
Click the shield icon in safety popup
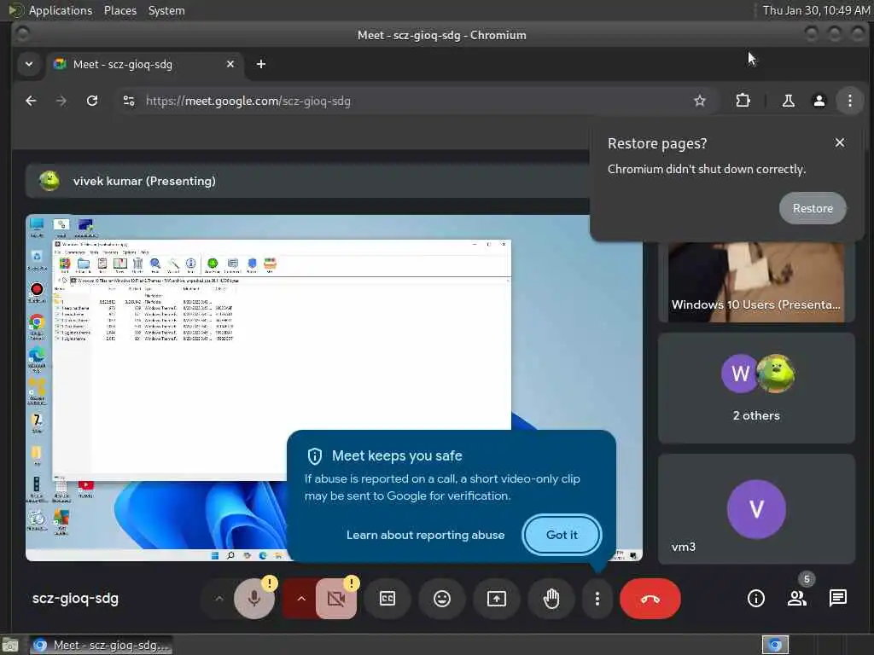pyautogui.click(x=315, y=456)
